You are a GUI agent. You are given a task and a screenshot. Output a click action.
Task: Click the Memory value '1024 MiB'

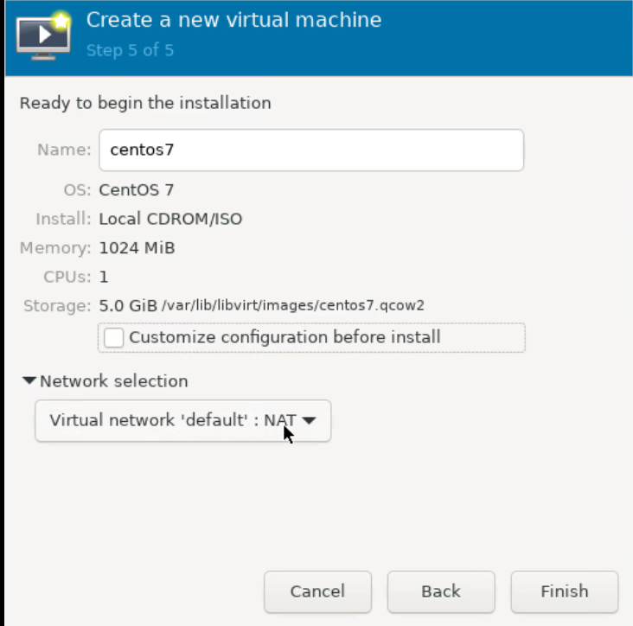[137, 248]
